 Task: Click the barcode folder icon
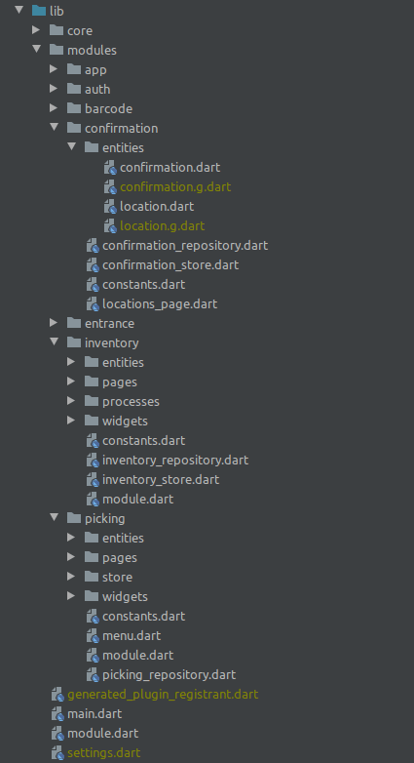click(x=74, y=108)
